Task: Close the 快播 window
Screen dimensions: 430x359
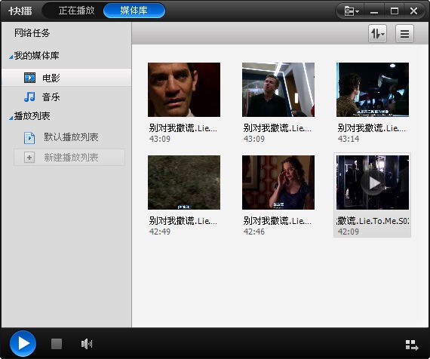Action: 414,11
